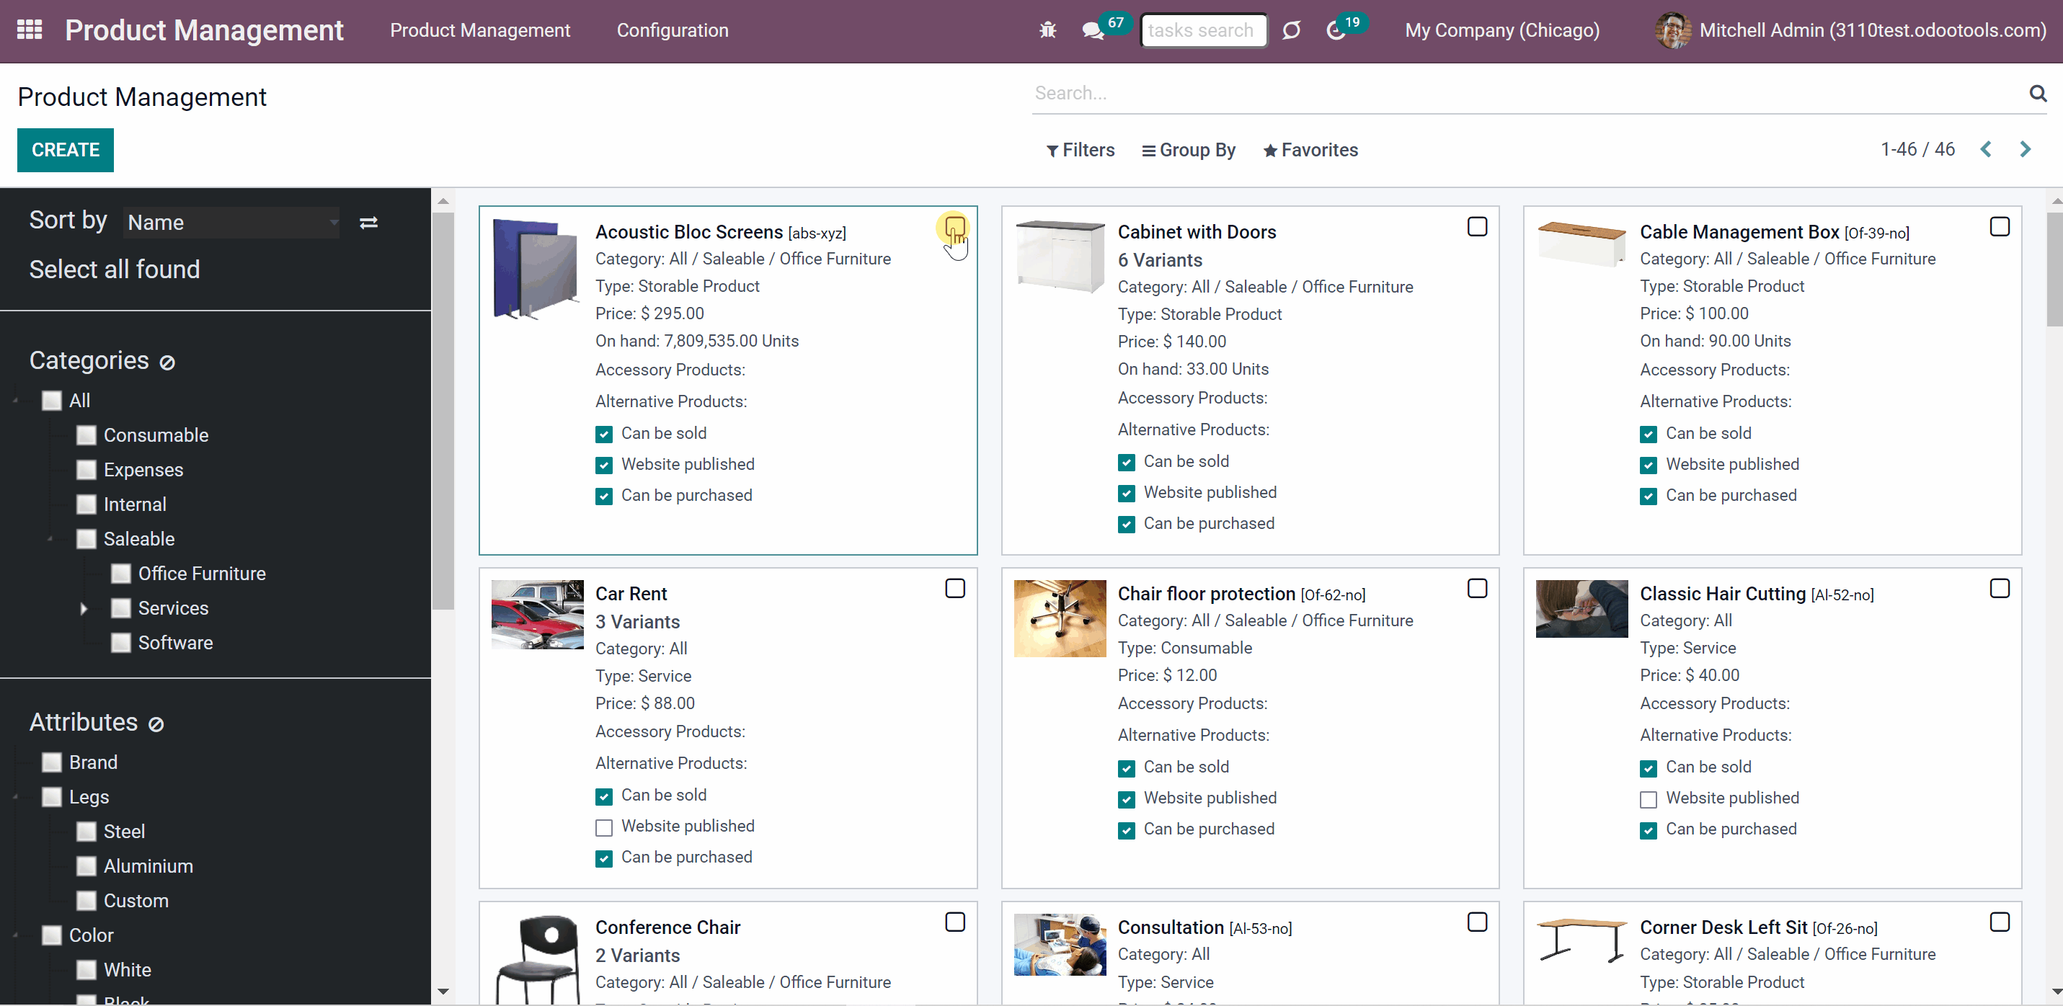Open the Filters dropdown
Image resolution: width=2063 pixels, height=1006 pixels.
(x=1081, y=150)
